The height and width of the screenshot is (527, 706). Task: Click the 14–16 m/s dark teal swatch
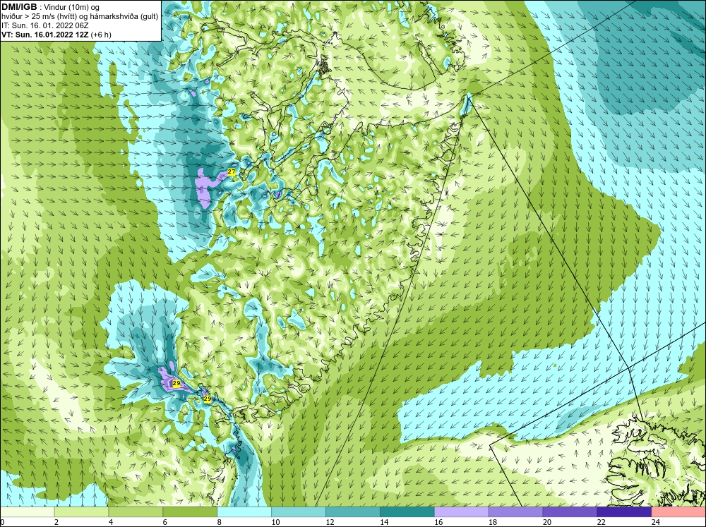tap(407, 512)
